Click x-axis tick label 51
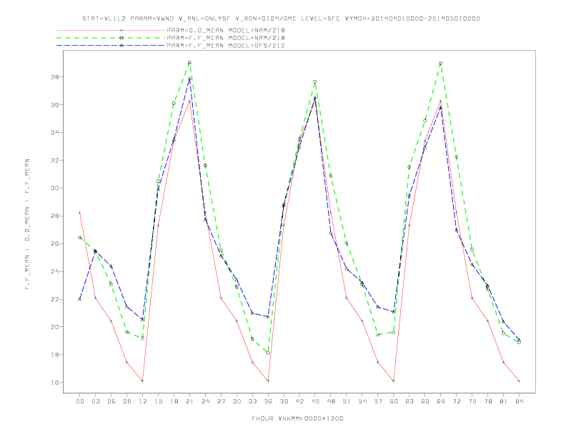The image size is (566, 437). click(347, 401)
